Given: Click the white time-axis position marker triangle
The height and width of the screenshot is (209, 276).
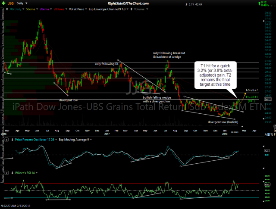Looking at the screenshot, I should (x=242, y=127).
